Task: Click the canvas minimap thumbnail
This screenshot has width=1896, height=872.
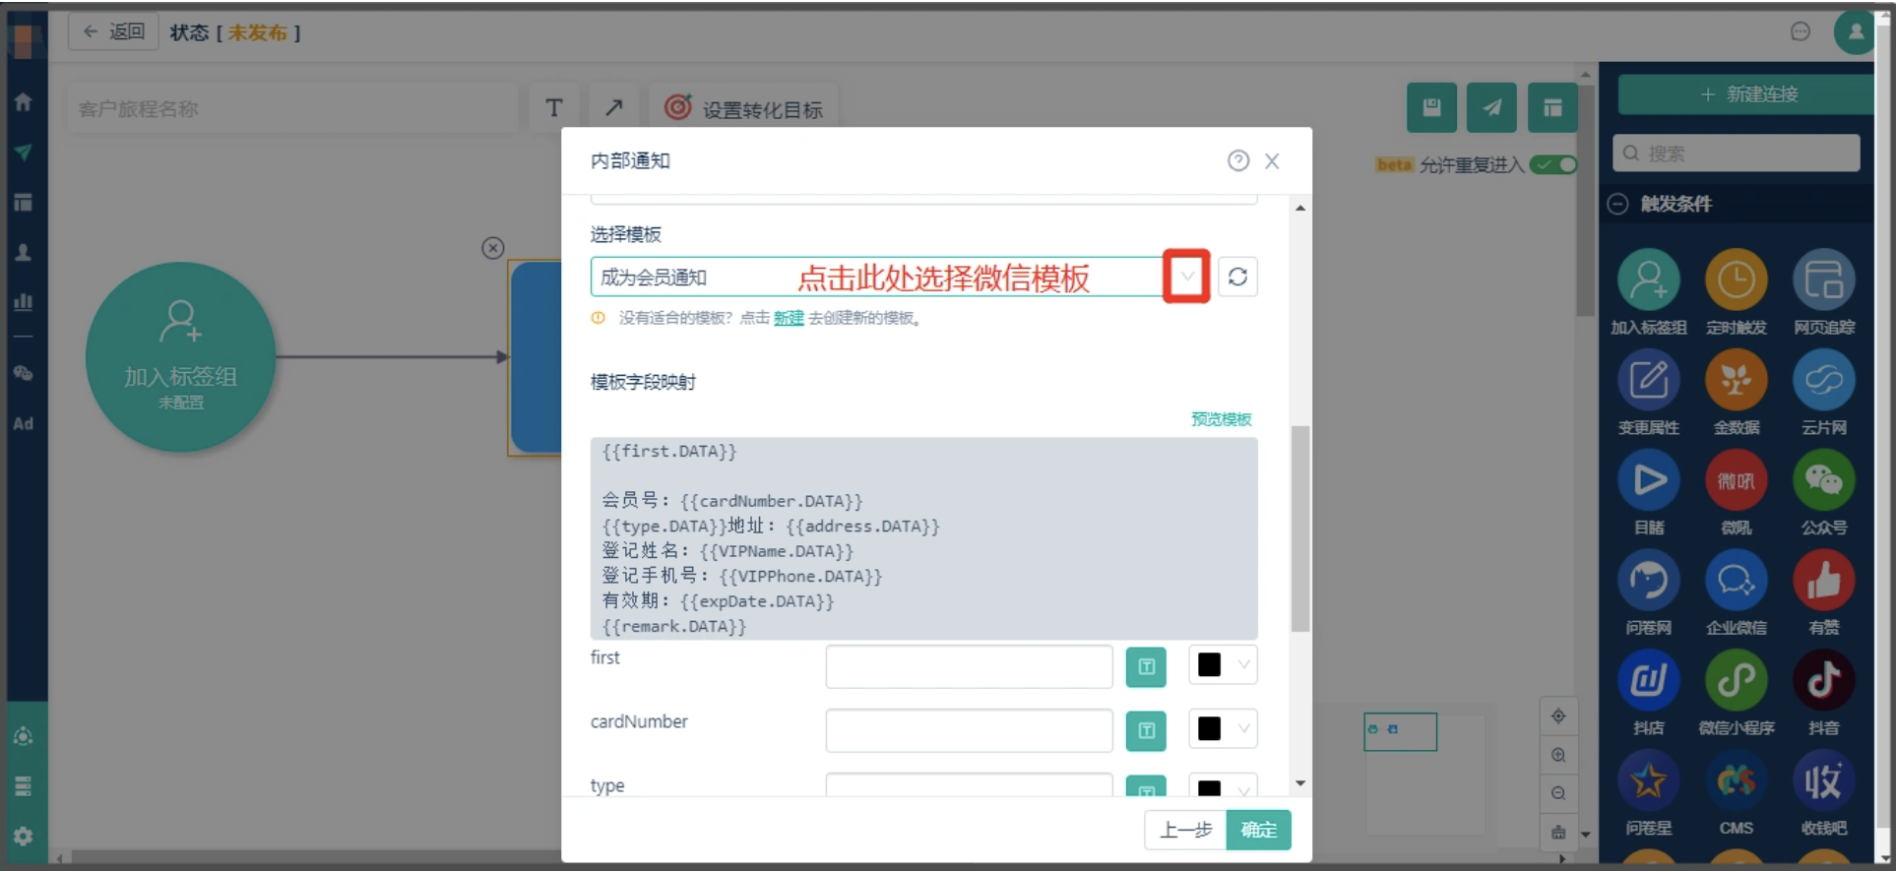Action: click(x=1400, y=731)
